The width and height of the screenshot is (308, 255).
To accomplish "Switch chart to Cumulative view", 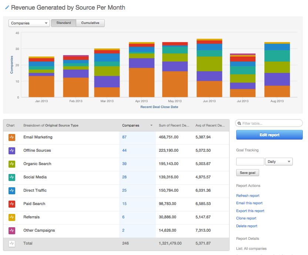I will [90, 23].
